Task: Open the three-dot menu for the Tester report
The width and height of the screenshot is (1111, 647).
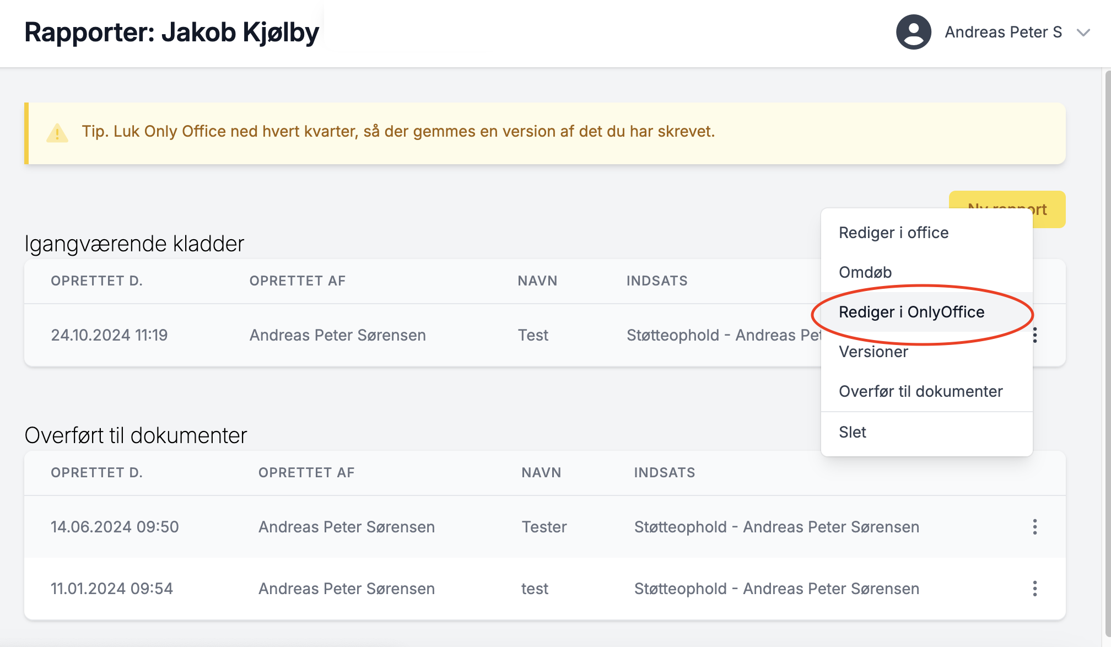Action: tap(1034, 527)
